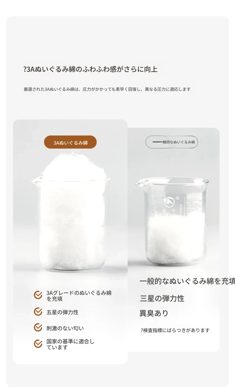Click the checkmark icon beside 3Aグレードのぬいぐるみ綿
Viewport: 235px width, 391px height.
click(x=38, y=295)
